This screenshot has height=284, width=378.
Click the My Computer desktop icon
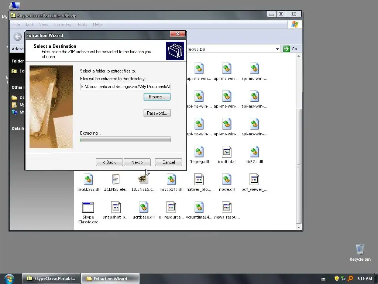14,5
